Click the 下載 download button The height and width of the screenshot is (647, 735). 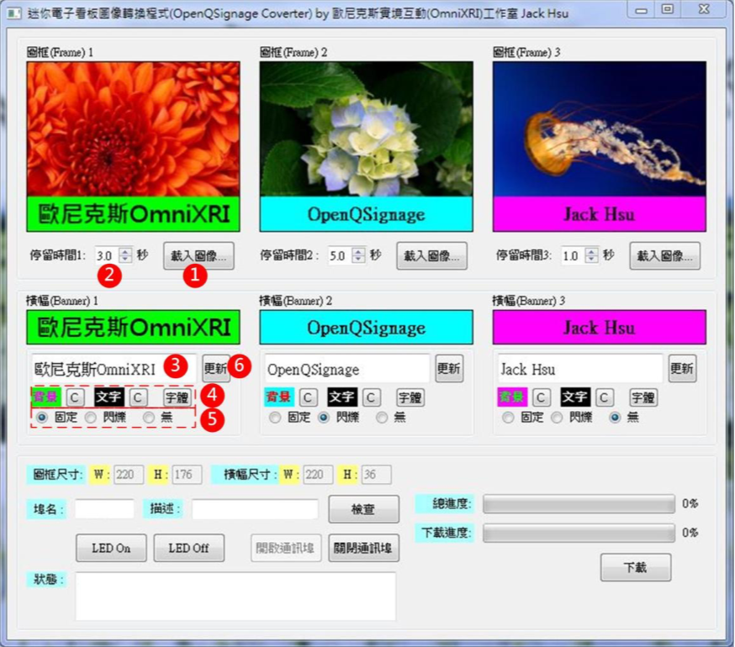click(636, 567)
